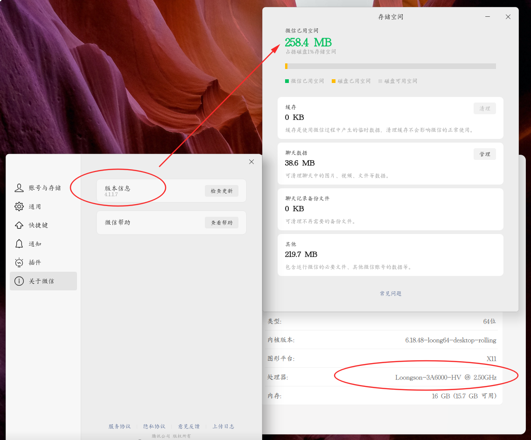Click 清理 button for cache
531x440 pixels.
click(x=485, y=109)
